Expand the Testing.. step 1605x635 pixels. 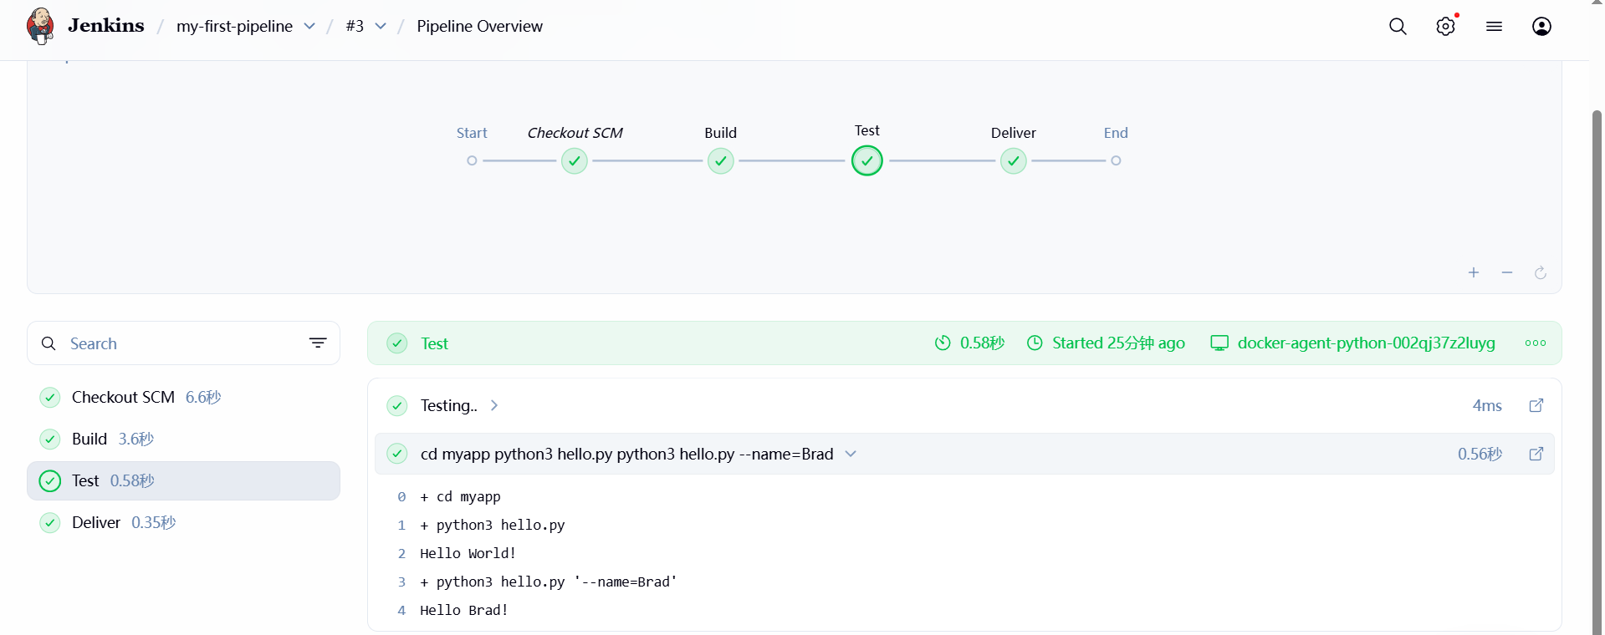point(494,405)
